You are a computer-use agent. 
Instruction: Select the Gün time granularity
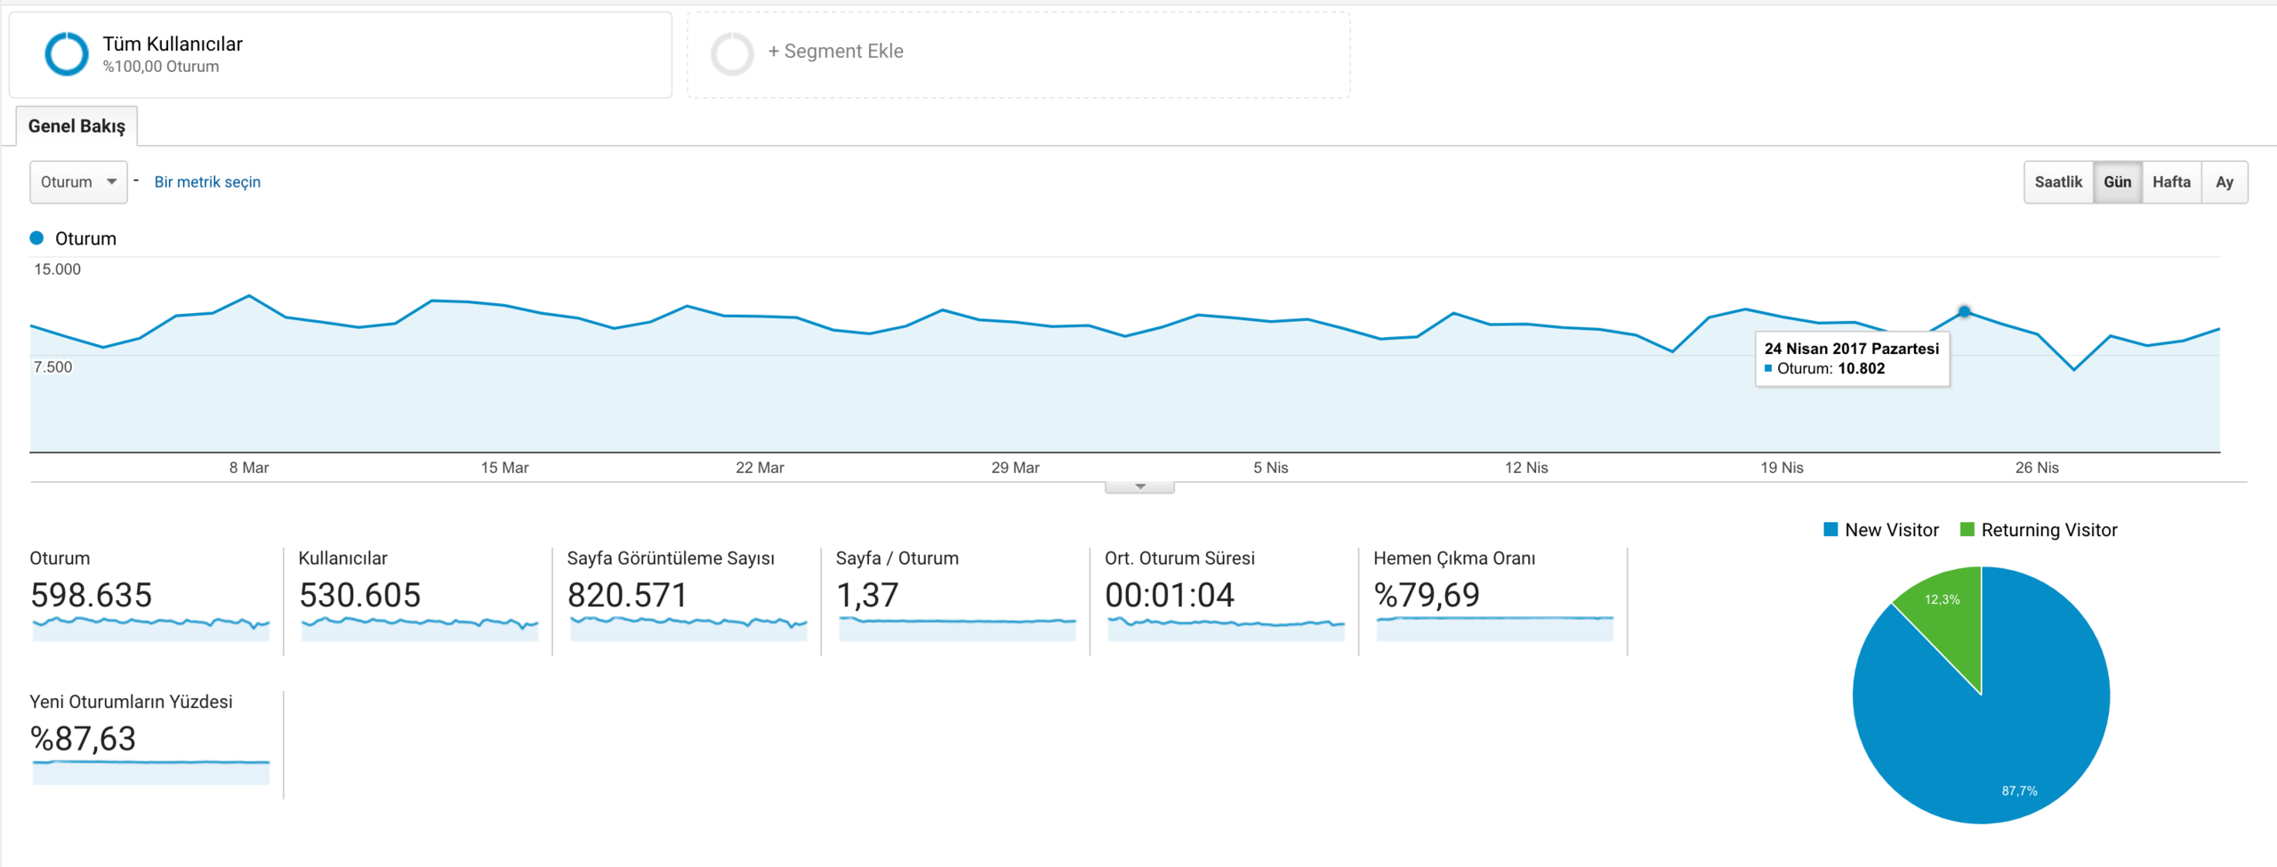(2117, 182)
